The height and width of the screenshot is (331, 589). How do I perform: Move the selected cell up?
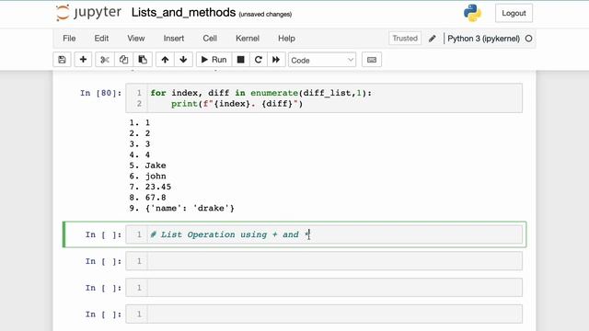tap(165, 60)
